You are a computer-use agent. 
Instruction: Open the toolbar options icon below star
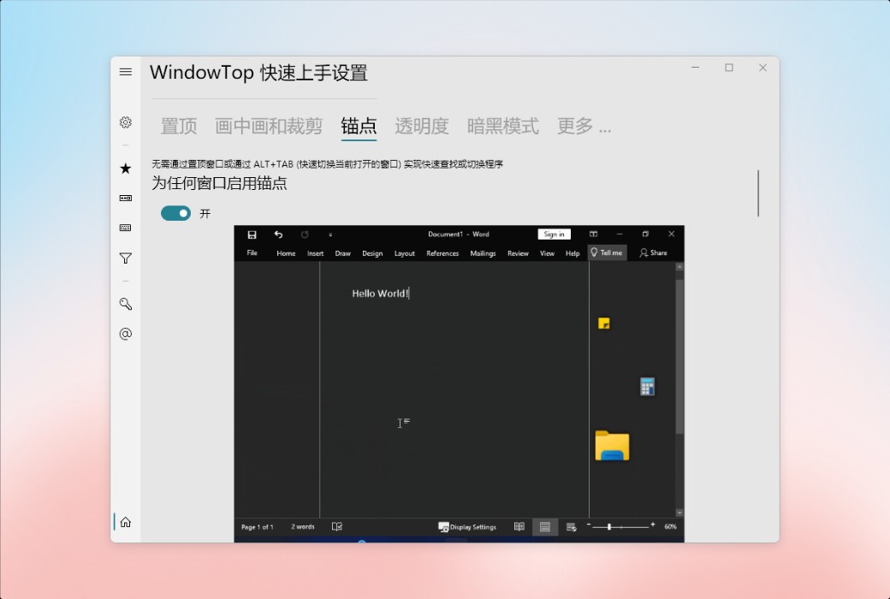[126, 199]
